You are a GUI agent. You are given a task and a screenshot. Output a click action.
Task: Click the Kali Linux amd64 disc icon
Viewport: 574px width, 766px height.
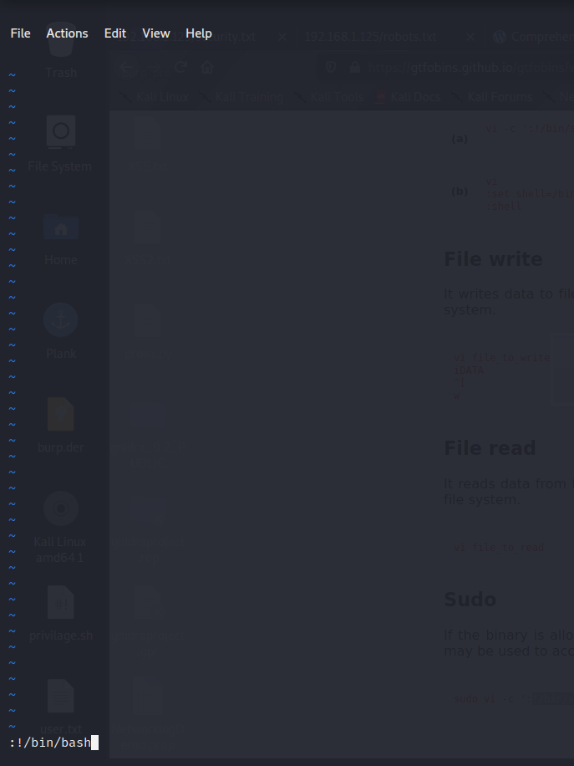tap(61, 508)
